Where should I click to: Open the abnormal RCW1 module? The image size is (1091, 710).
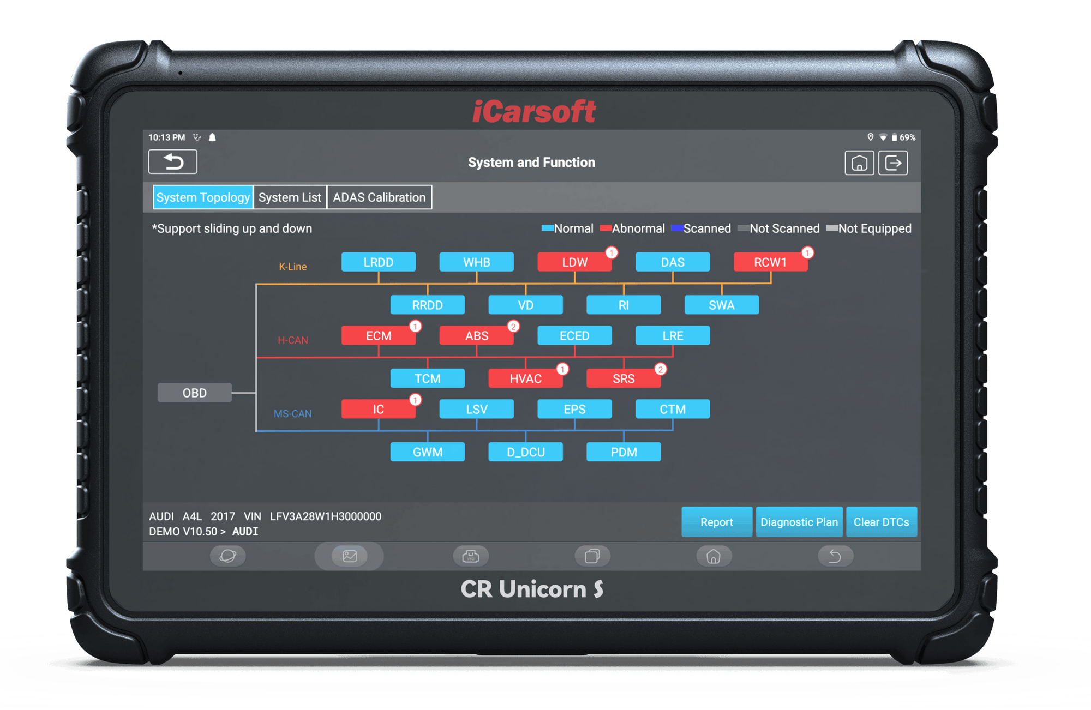pos(770,262)
